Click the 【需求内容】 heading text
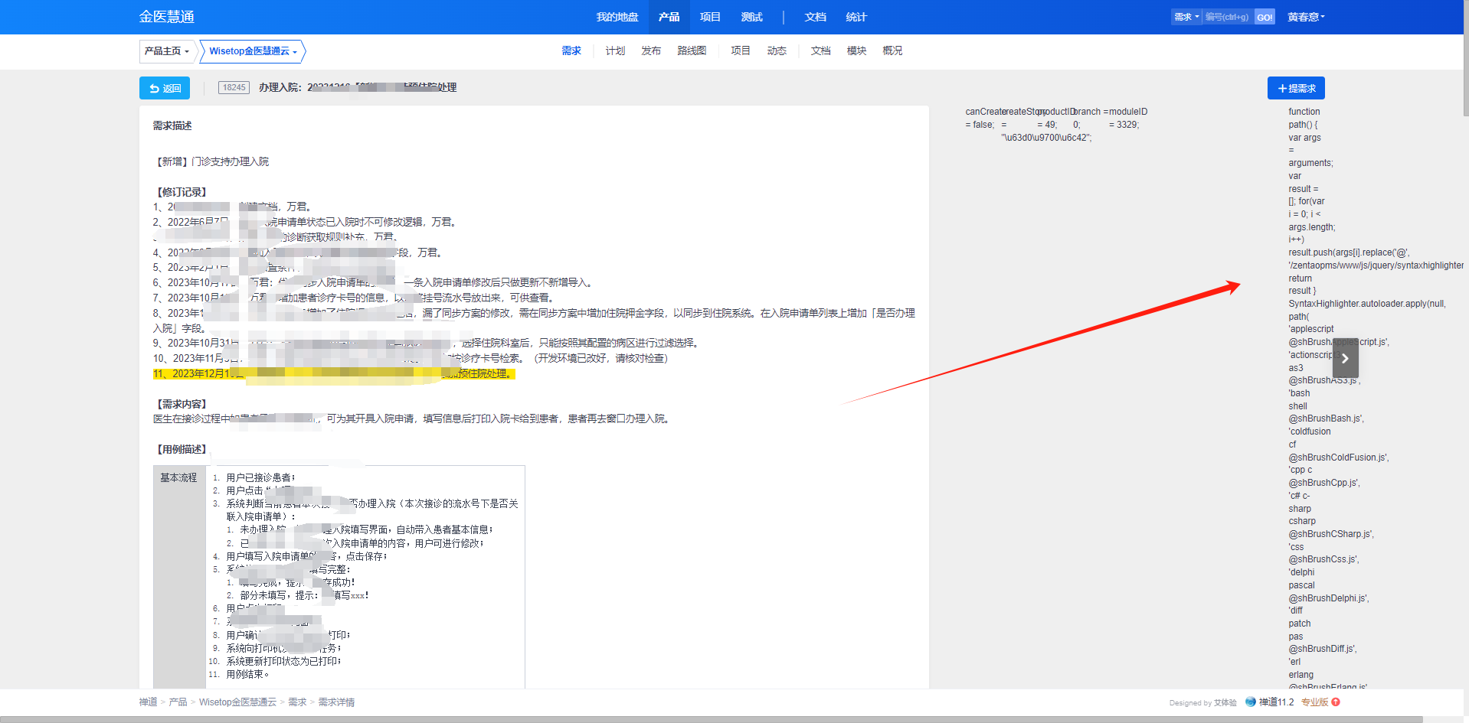The width and height of the screenshot is (1469, 723). click(182, 404)
